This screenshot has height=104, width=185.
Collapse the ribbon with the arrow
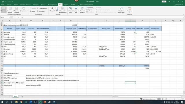[184, 14]
